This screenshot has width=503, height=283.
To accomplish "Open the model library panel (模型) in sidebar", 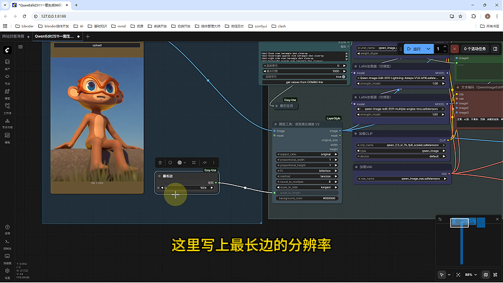I will [x=7, y=94].
